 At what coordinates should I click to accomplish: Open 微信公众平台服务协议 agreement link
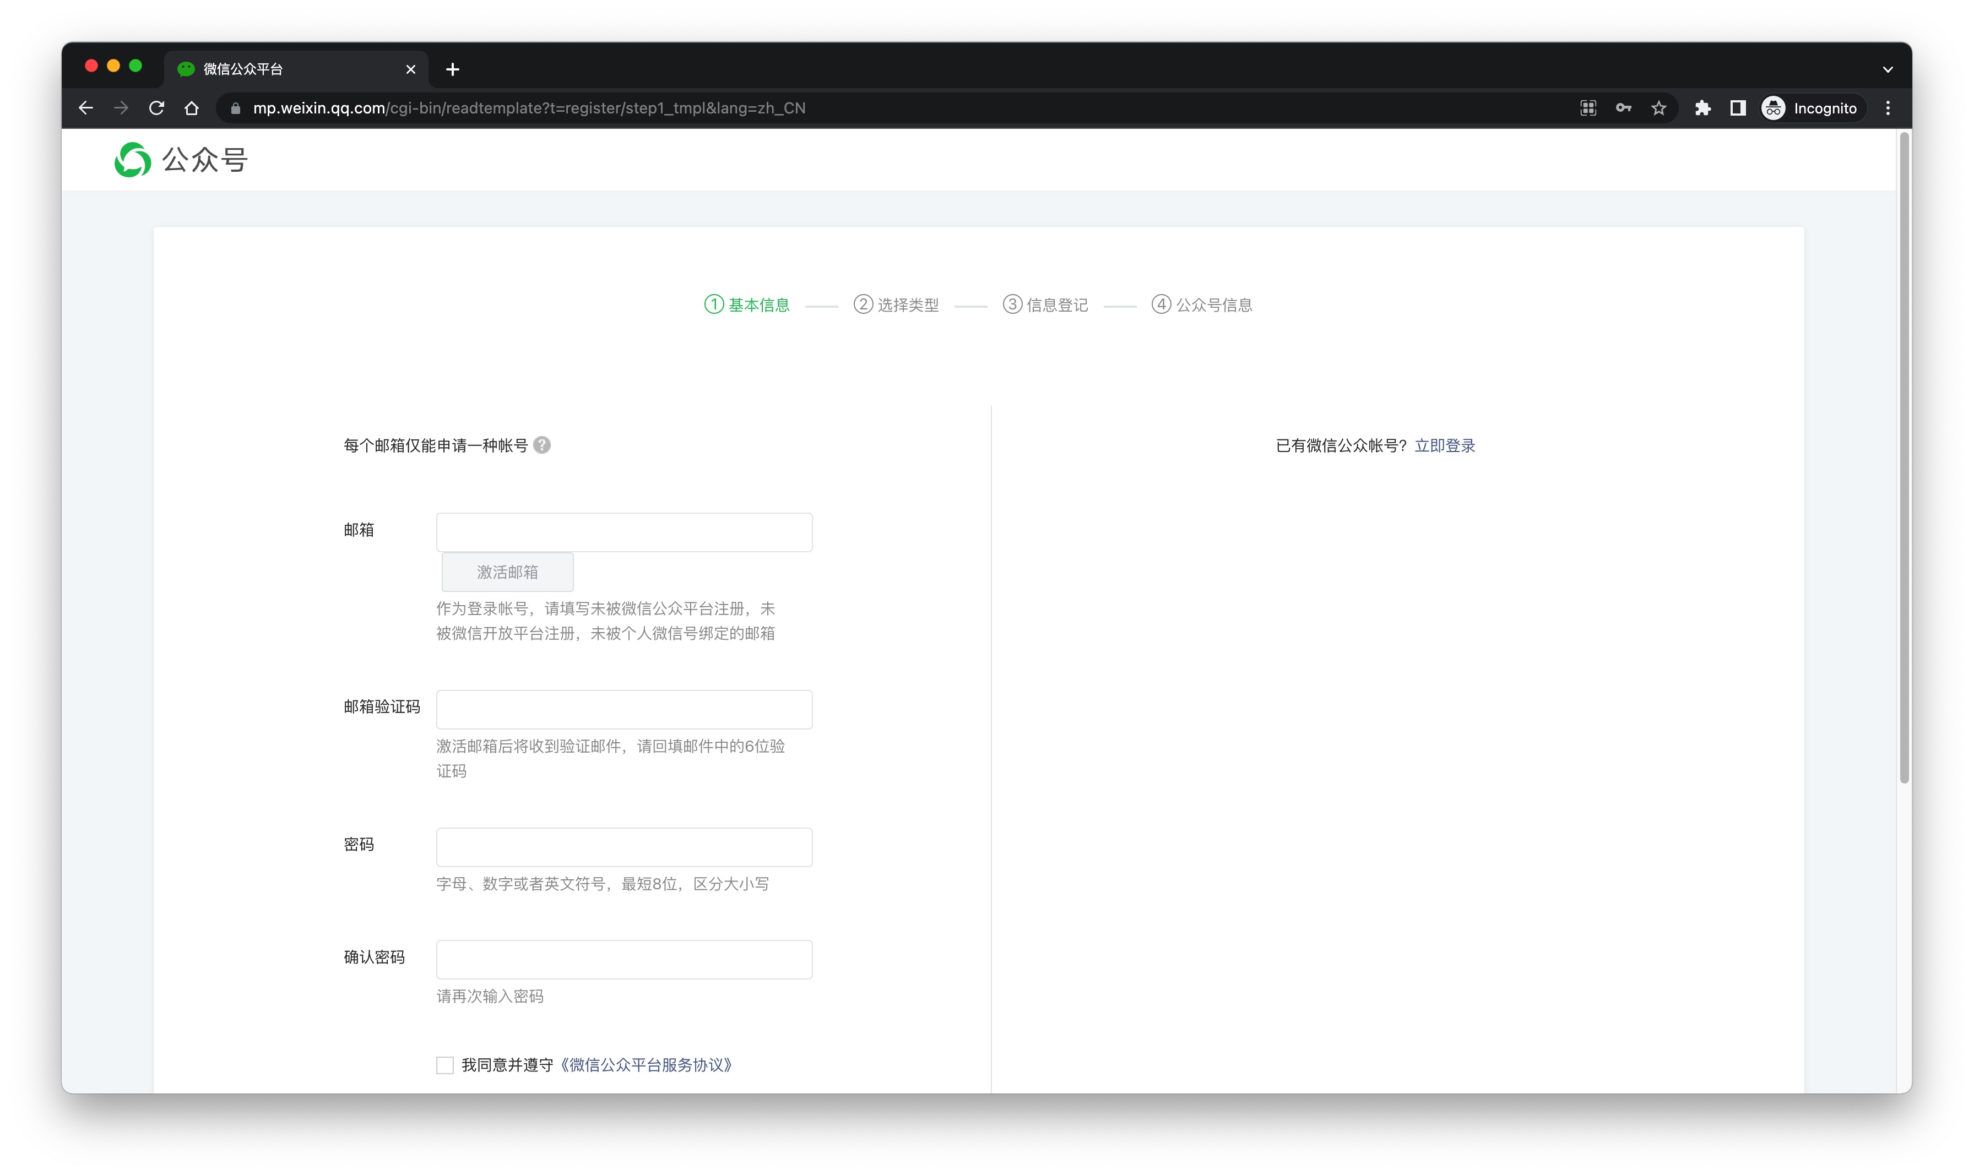(x=646, y=1065)
